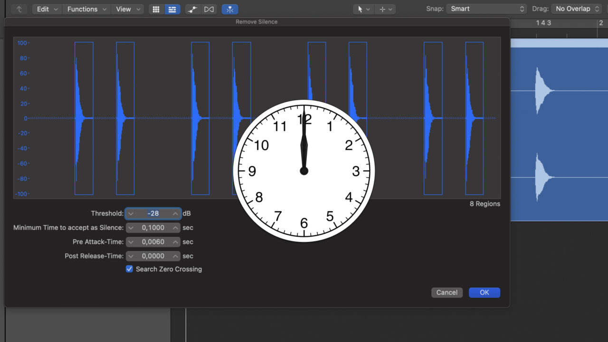Screen dimensions: 608x342
Task: Open the Snap Smart dropdown
Action: tap(485, 8)
